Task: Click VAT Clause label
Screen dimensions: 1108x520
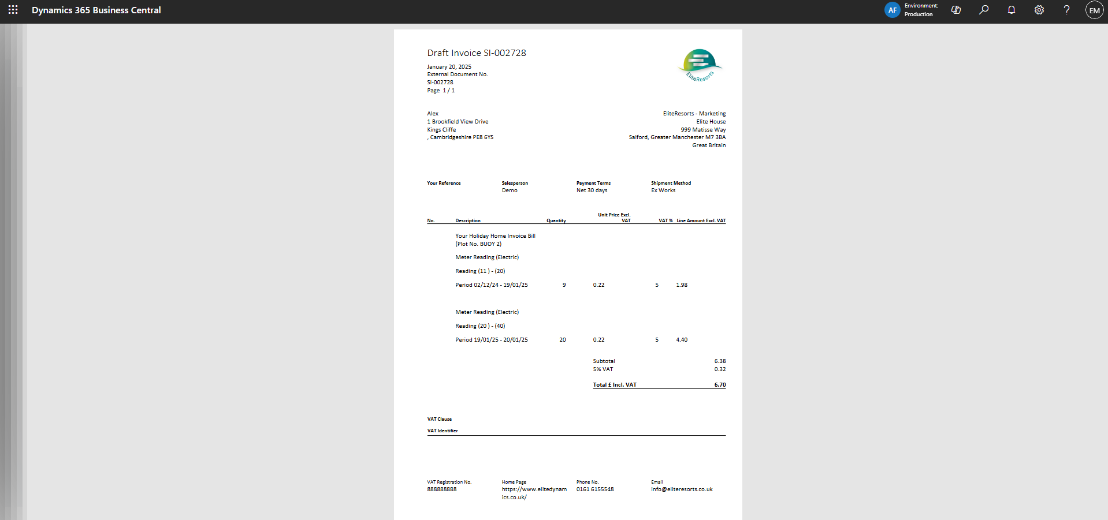Action: (x=440, y=419)
